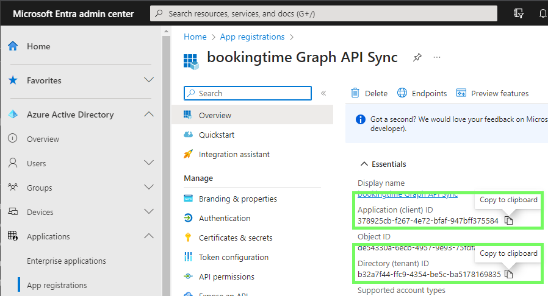Image resolution: width=548 pixels, height=296 pixels.
Task: Click the Microsoft Entra admin center title
Action: click(x=73, y=14)
